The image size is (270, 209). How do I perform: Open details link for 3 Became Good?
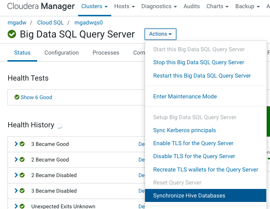pos(142,144)
